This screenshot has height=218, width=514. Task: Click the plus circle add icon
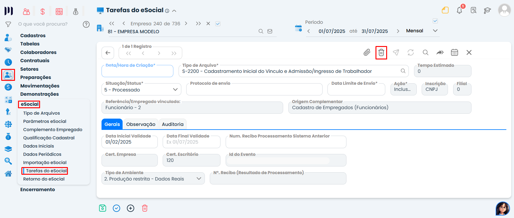[x=131, y=208]
